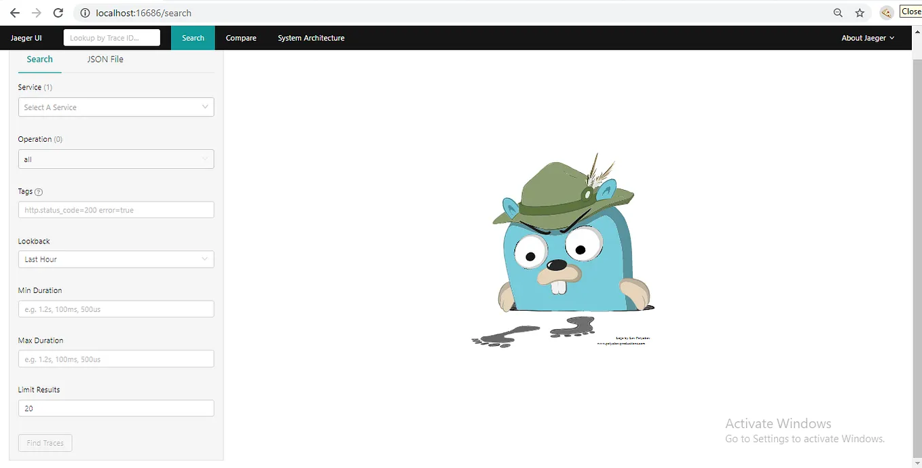The width and height of the screenshot is (922, 468).
Task: Click the back navigation arrow
Action: point(14,12)
